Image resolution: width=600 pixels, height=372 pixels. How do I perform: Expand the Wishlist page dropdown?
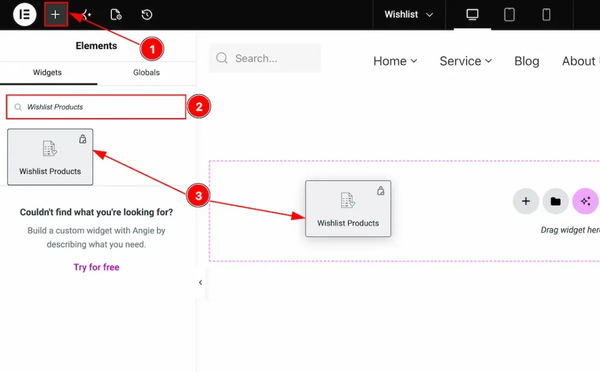(x=408, y=15)
